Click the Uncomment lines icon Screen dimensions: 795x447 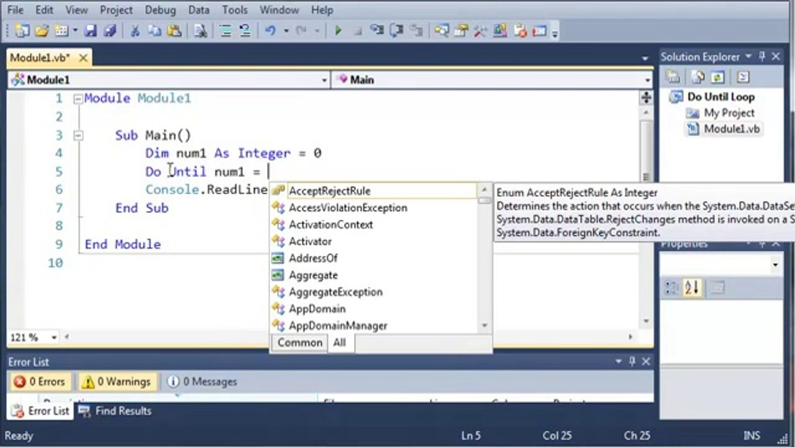point(244,30)
